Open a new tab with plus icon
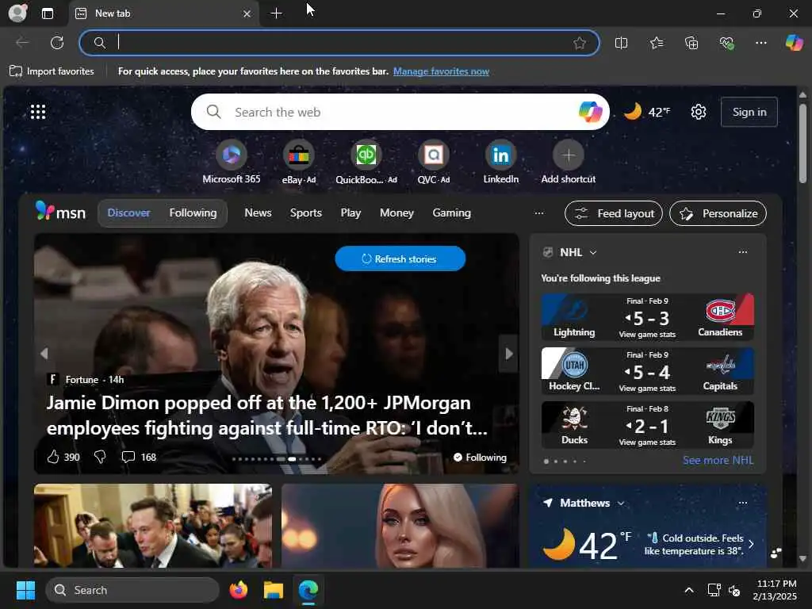Image resolution: width=812 pixels, height=609 pixels. pyautogui.click(x=277, y=13)
